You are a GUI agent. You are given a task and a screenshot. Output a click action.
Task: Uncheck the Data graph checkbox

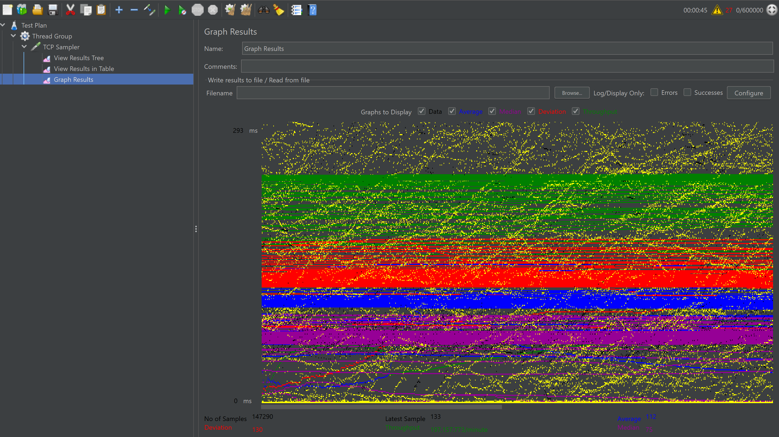[422, 111]
